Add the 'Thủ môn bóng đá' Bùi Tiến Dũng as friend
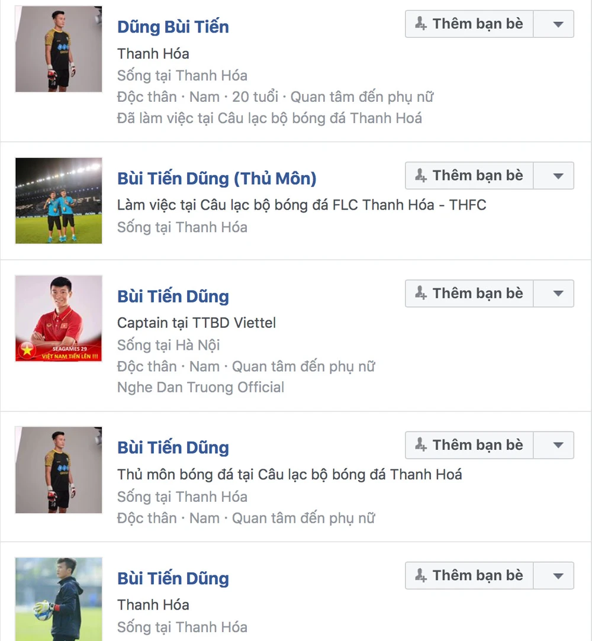The image size is (592, 641). (x=469, y=445)
